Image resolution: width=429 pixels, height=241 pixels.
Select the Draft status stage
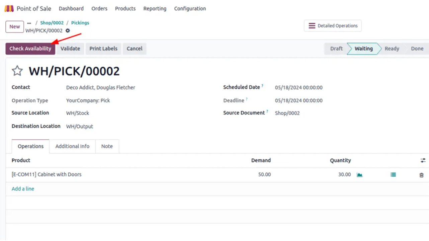coord(336,49)
